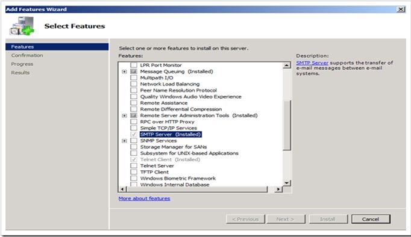Expand the SNMP Services node
This screenshot has height=237, width=411.
(x=124, y=141)
